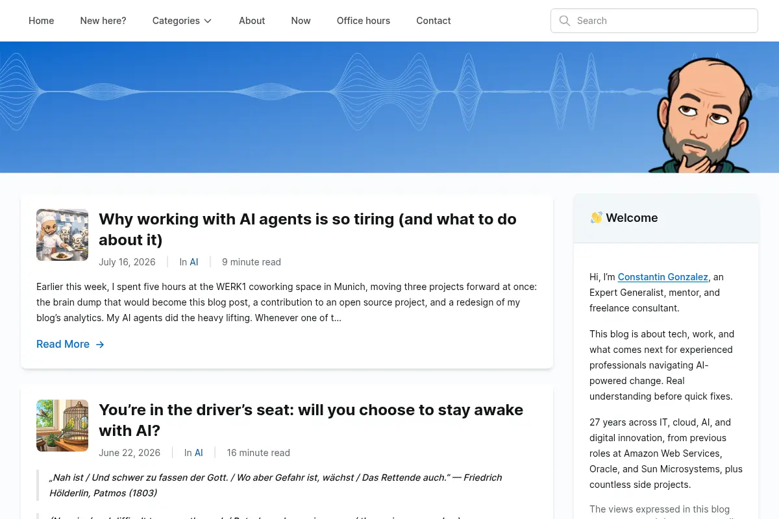Open the chef robots post thumbnail
Screen dimensions: 779x519
(62, 235)
